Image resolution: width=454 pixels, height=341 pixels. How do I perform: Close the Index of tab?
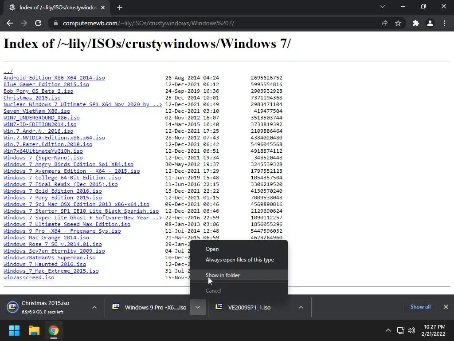click(103, 8)
